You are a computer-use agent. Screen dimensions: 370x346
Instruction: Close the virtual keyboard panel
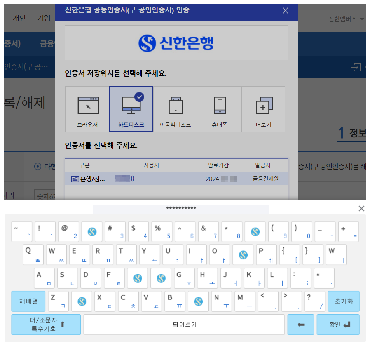(361, 209)
